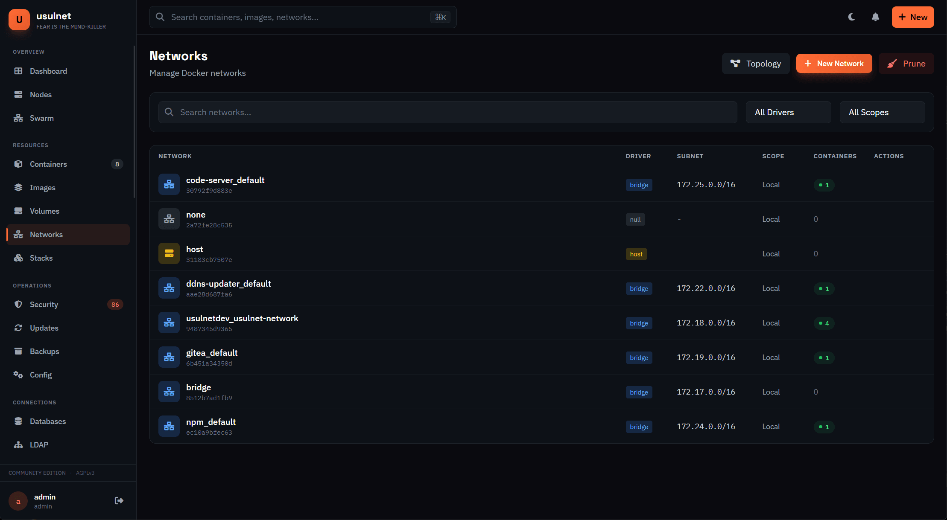947x520 pixels.
Task: Expand the All Scopes filter
Action: (x=882, y=112)
